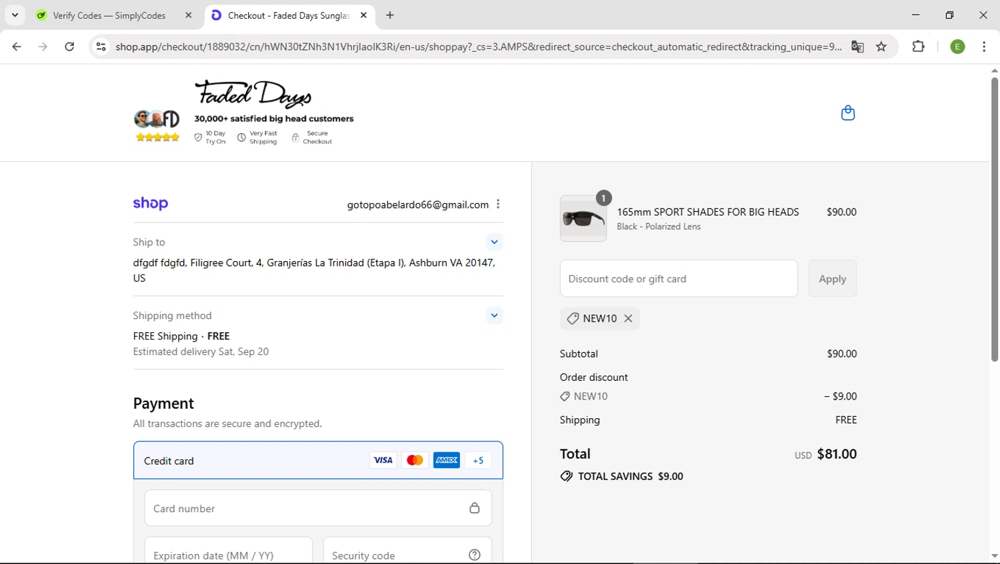
Task: Select the Credit card payment option
Action: 318,460
